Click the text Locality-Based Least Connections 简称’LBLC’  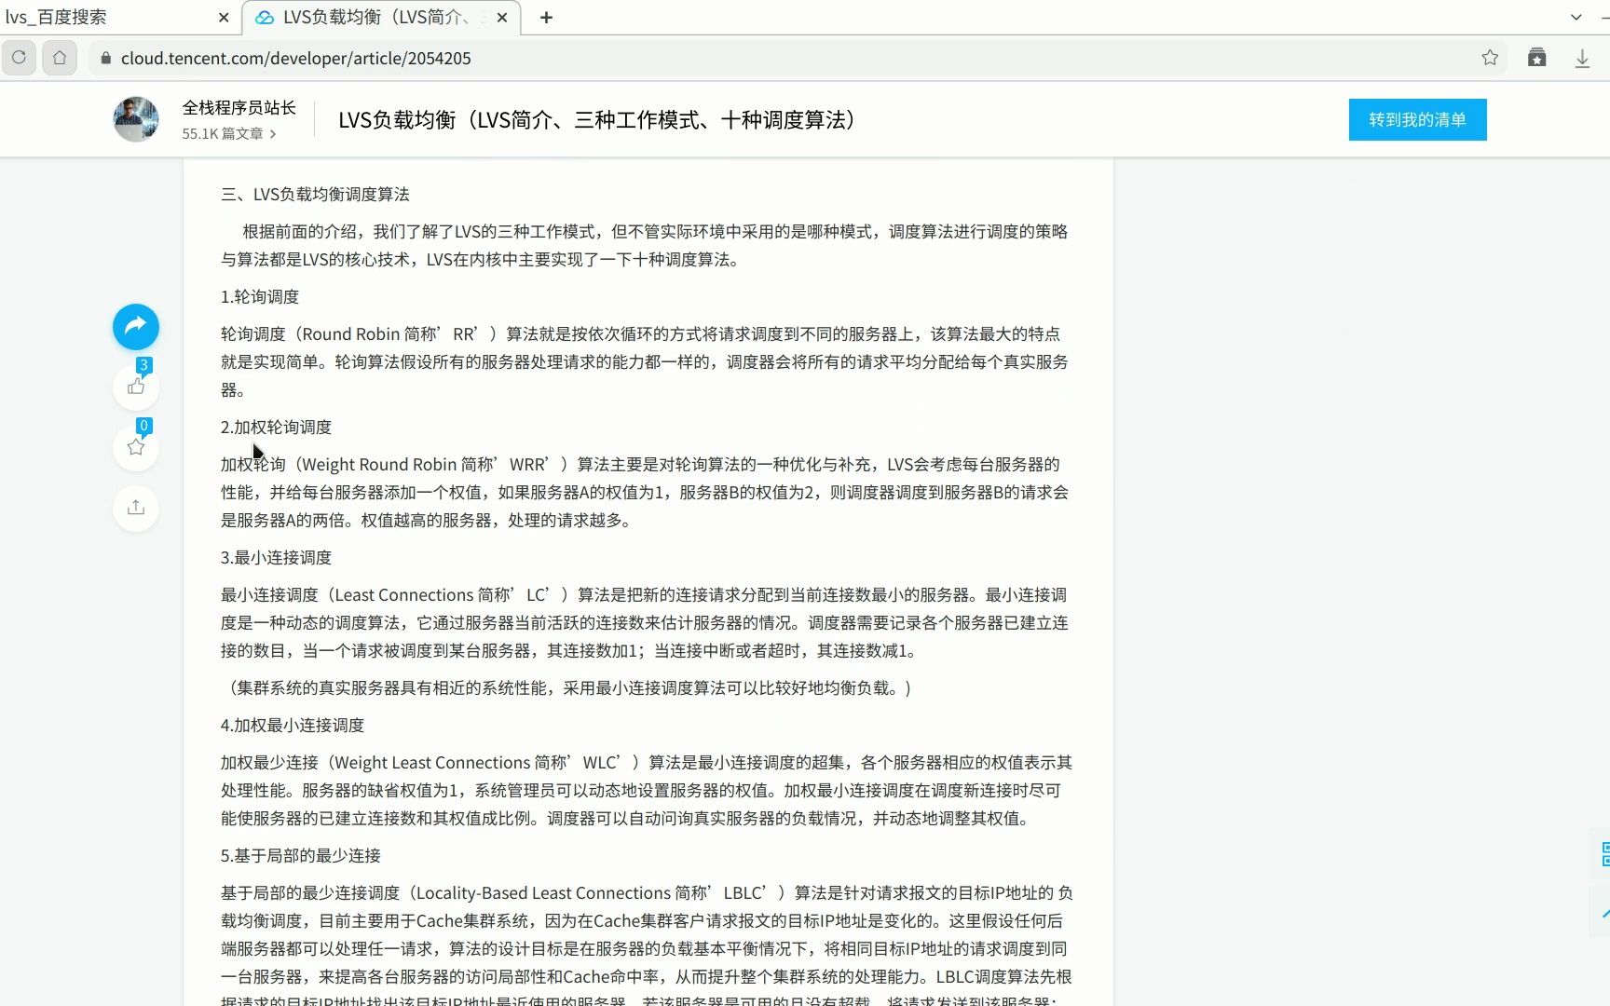pos(592,892)
